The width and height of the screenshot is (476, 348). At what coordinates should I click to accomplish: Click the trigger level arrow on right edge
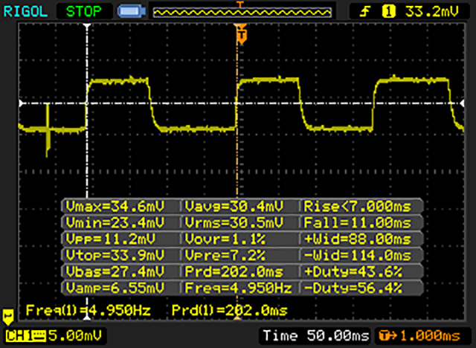coord(462,103)
